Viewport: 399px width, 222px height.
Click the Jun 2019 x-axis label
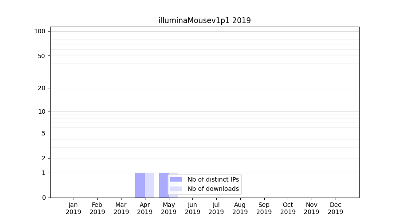point(192,208)
